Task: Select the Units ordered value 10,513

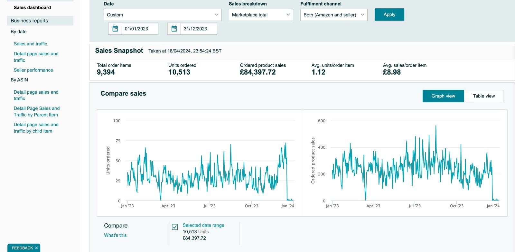Action: pos(179,72)
